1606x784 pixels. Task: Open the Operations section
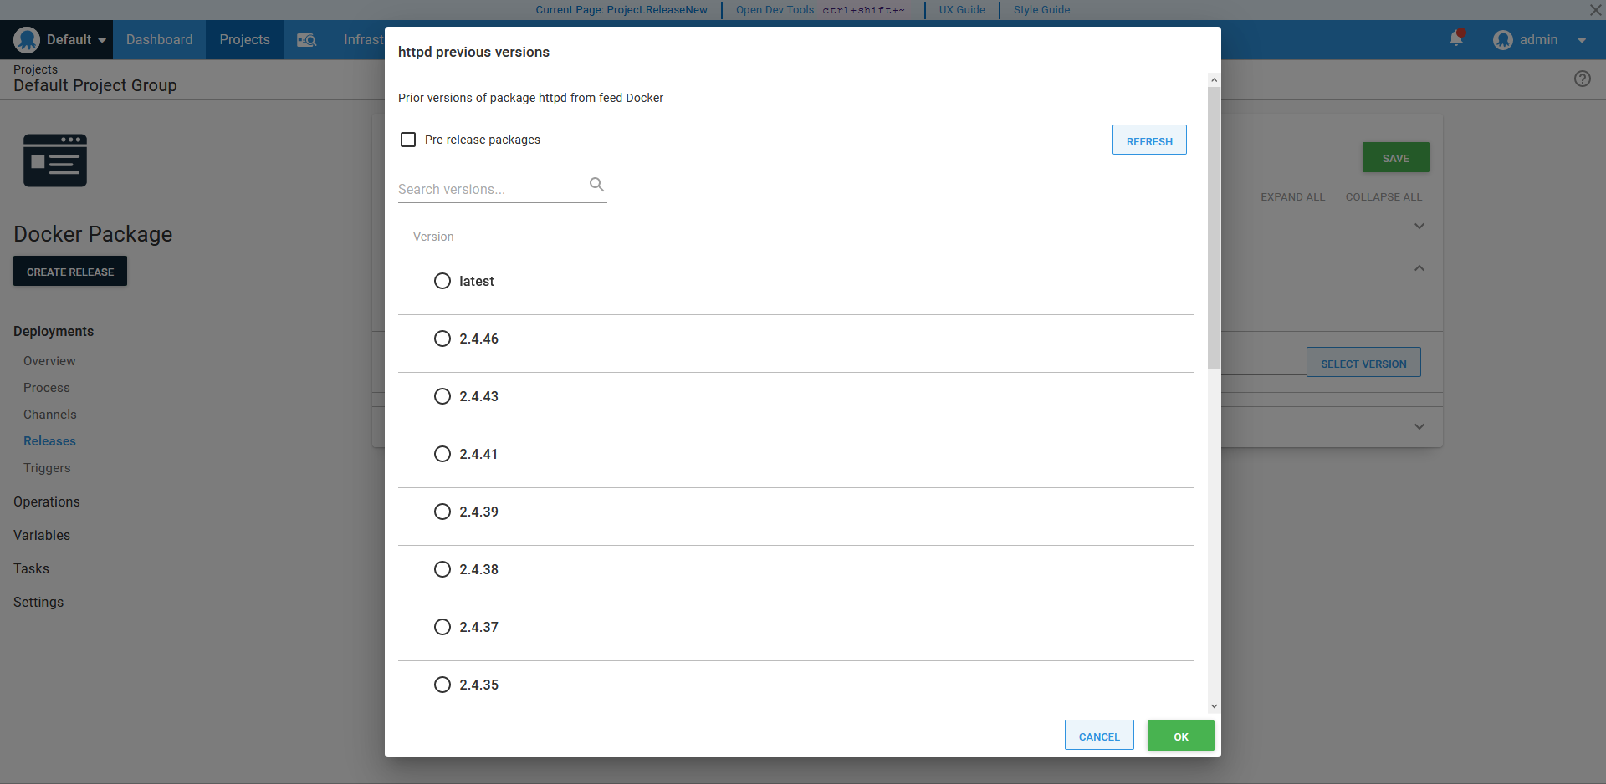[x=47, y=501]
